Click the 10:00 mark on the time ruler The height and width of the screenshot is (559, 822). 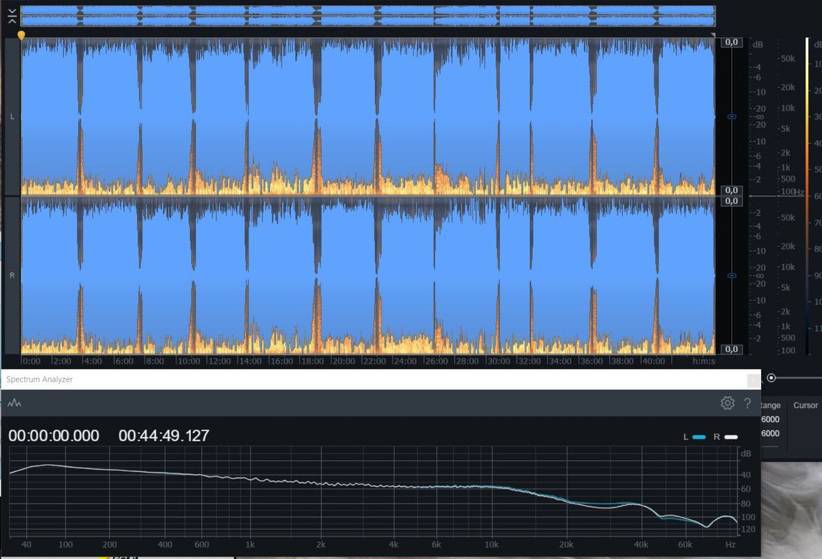click(188, 361)
